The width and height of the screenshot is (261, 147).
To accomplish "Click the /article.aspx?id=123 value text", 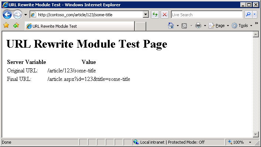I will point(89,79).
